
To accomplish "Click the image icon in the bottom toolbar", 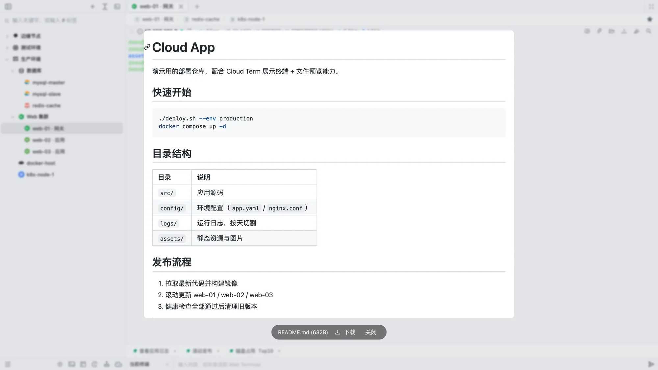I will point(72,364).
